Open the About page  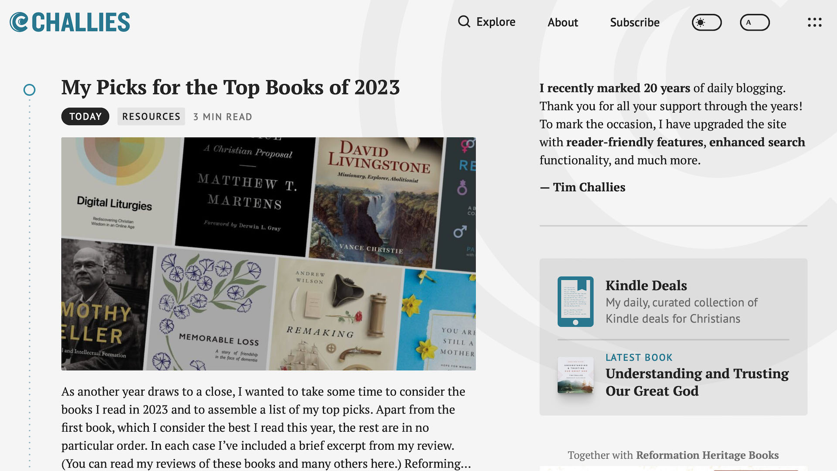tap(562, 22)
